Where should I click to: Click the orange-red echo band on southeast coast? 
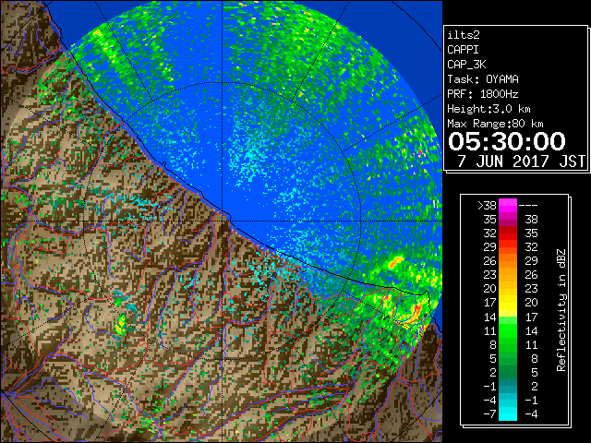[x=416, y=313]
